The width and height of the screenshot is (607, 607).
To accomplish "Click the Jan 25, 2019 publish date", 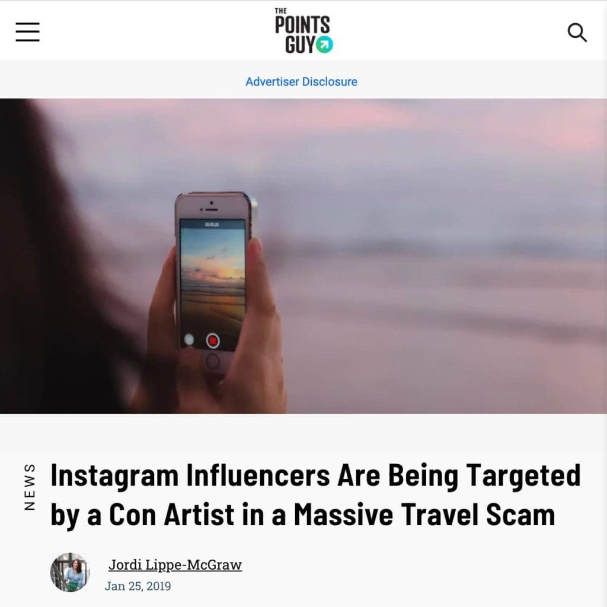I will point(138,586).
